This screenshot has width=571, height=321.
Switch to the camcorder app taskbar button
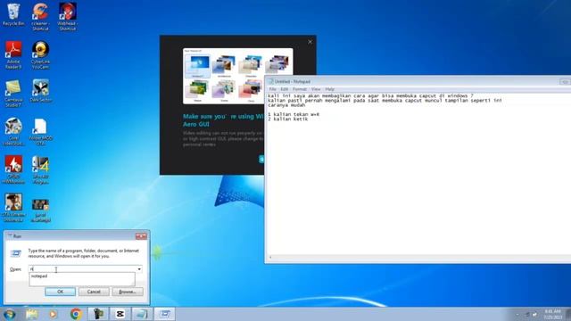[x=98, y=314]
